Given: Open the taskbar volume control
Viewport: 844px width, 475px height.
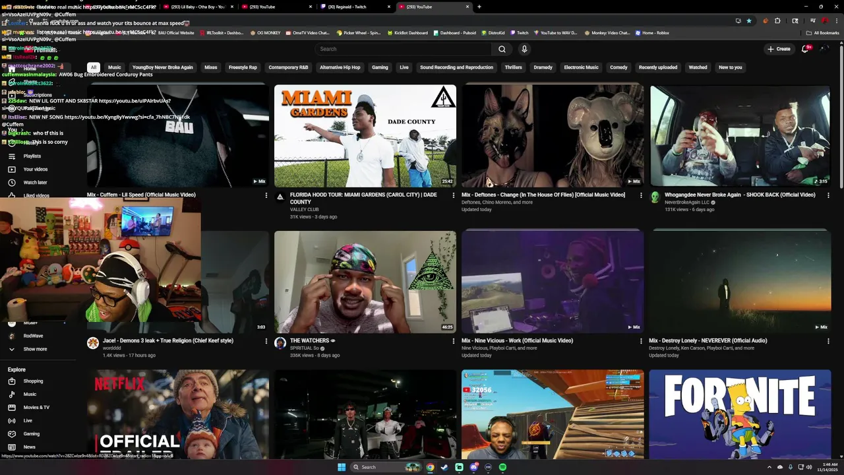Looking at the screenshot, I should tap(810, 467).
